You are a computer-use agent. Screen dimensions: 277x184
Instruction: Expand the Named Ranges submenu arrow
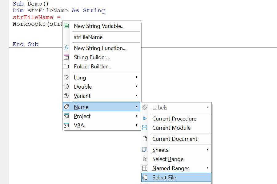(x=207, y=168)
